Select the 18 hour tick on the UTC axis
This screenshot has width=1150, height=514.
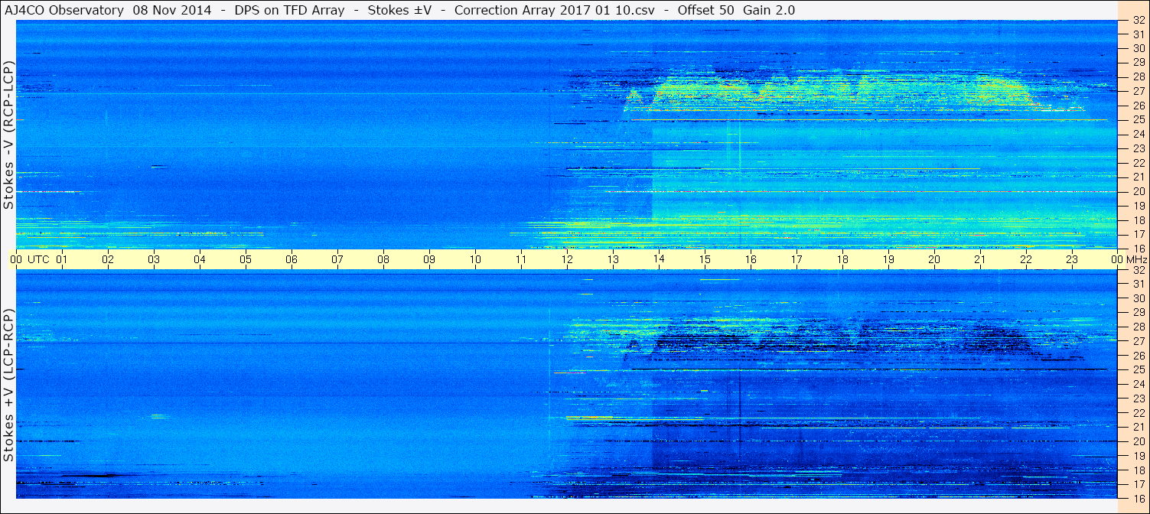[842, 259]
